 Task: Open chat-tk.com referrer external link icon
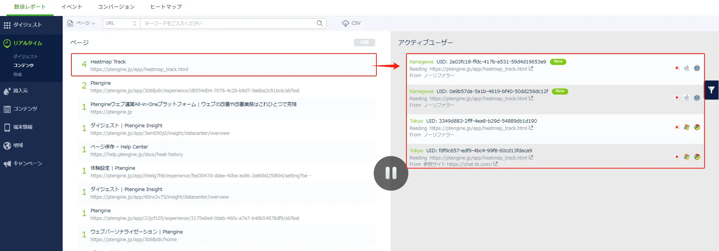tap(496, 164)
